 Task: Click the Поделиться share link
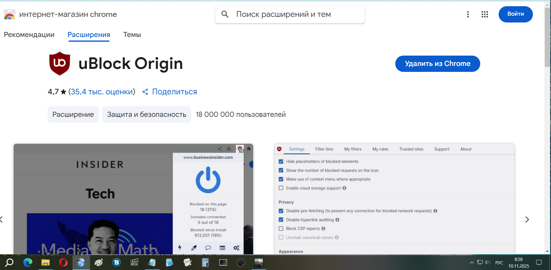[175, 92]
